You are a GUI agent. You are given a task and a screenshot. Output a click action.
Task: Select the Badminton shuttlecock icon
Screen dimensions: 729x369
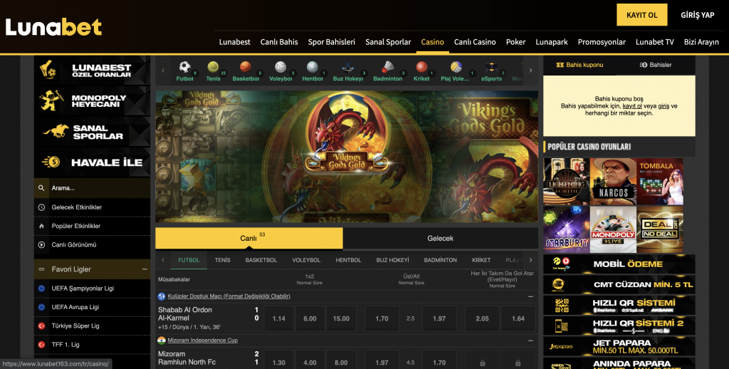pos(388,67)
